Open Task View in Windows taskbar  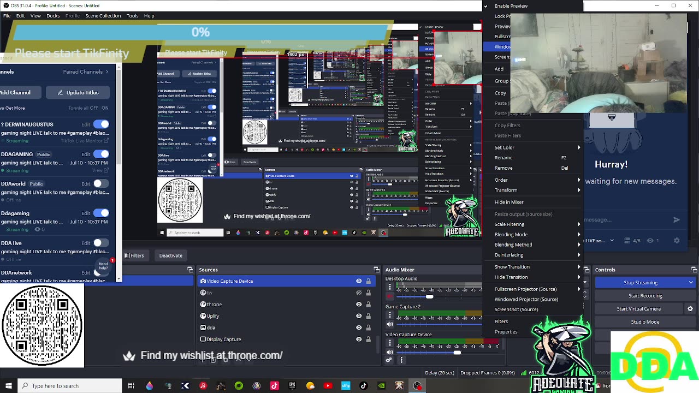[x=131, y=386]
